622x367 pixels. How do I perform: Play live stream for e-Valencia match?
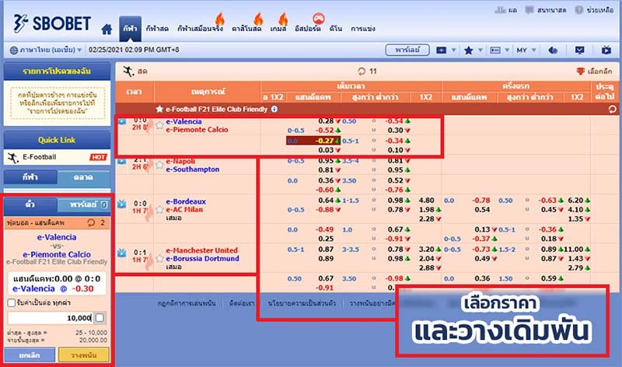coord(122,121)
